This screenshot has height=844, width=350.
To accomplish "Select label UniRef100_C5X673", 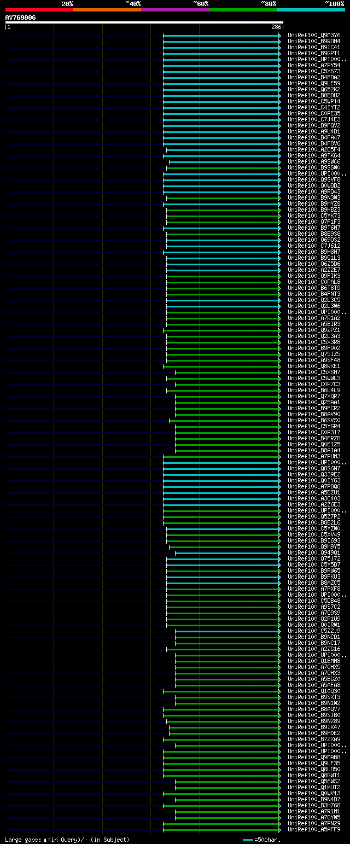I will 314,71.
